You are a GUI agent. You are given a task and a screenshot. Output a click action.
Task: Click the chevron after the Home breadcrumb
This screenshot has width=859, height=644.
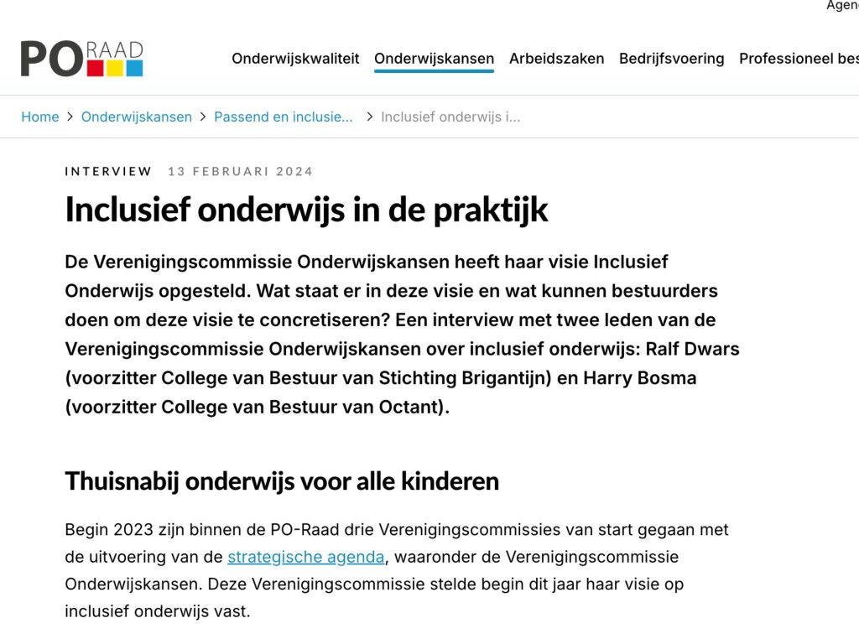coord(70,117)
